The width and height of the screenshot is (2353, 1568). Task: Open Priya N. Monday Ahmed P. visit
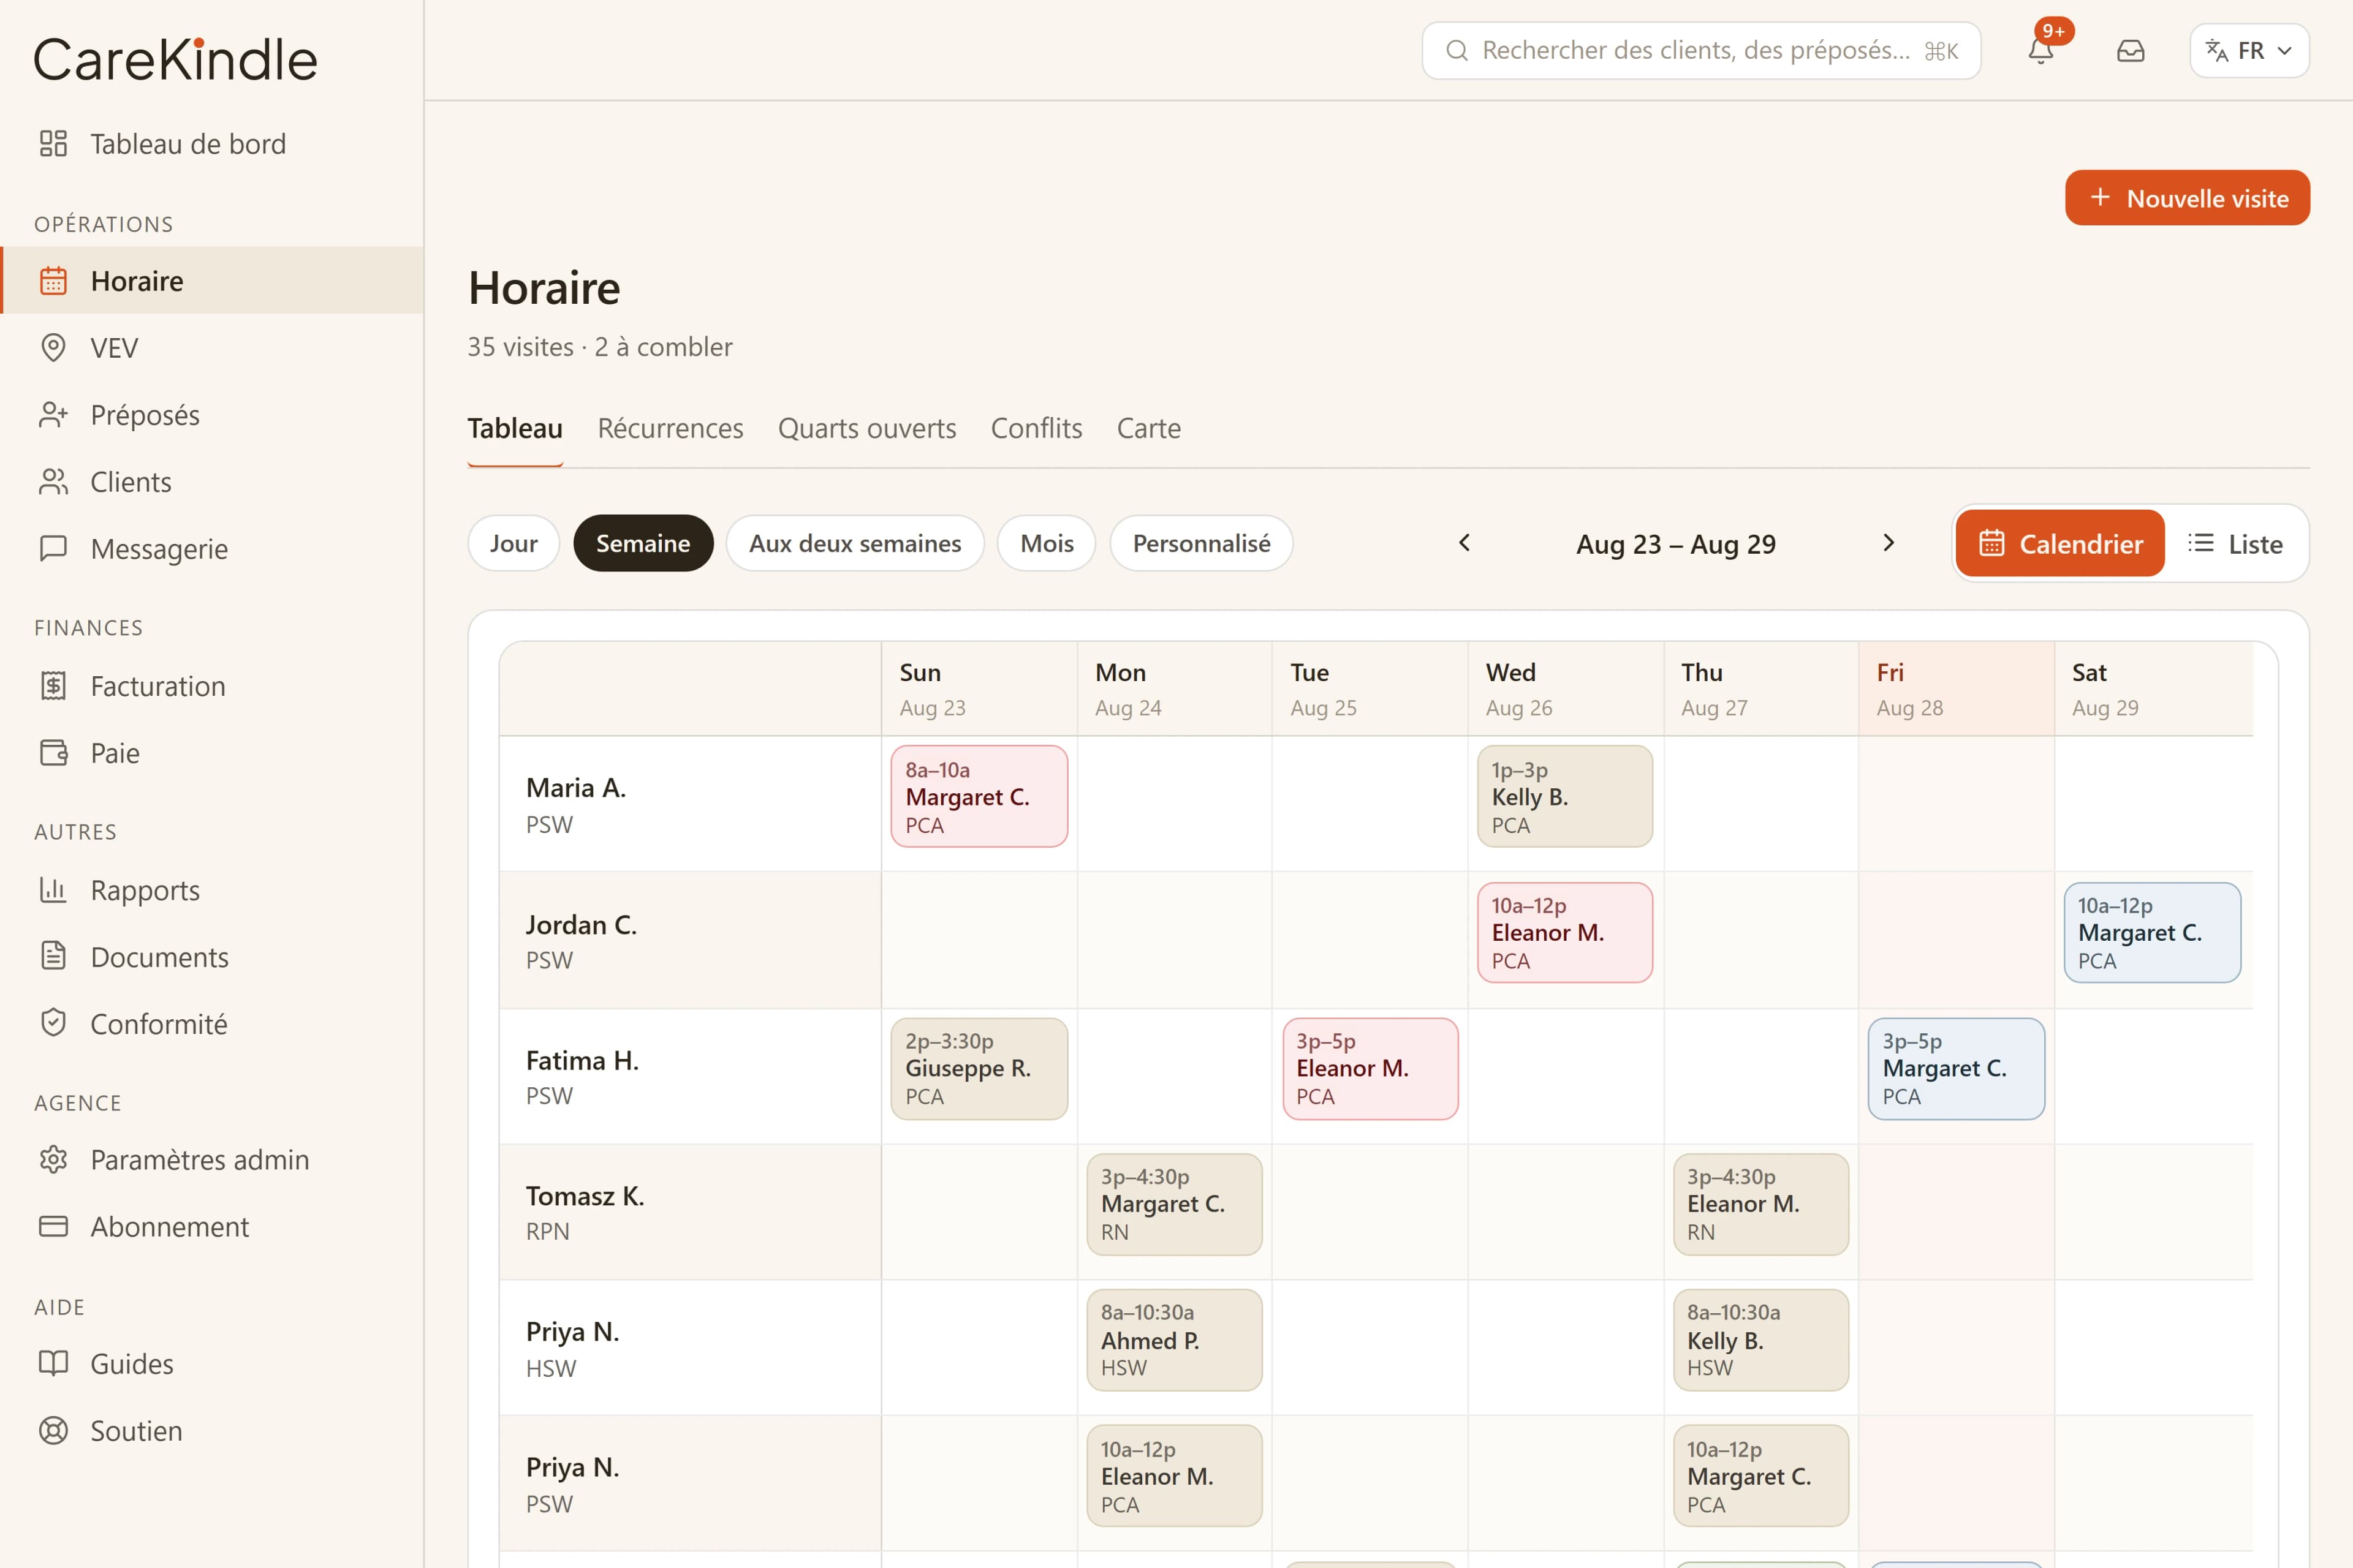(x=1175, y=1340)
